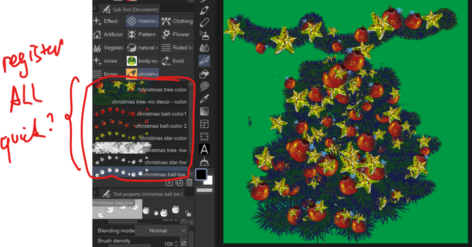Select the Eraser tool

(204, 23)
